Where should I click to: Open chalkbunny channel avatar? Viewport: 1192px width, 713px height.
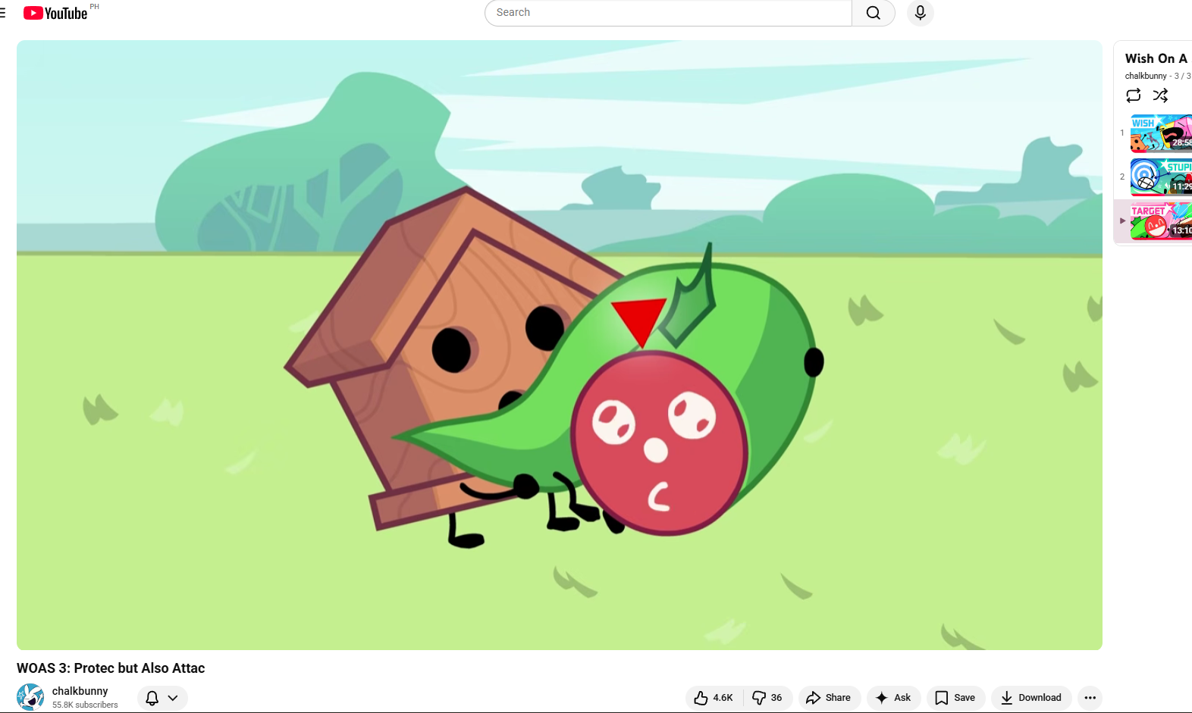click(x=30, y=697)
